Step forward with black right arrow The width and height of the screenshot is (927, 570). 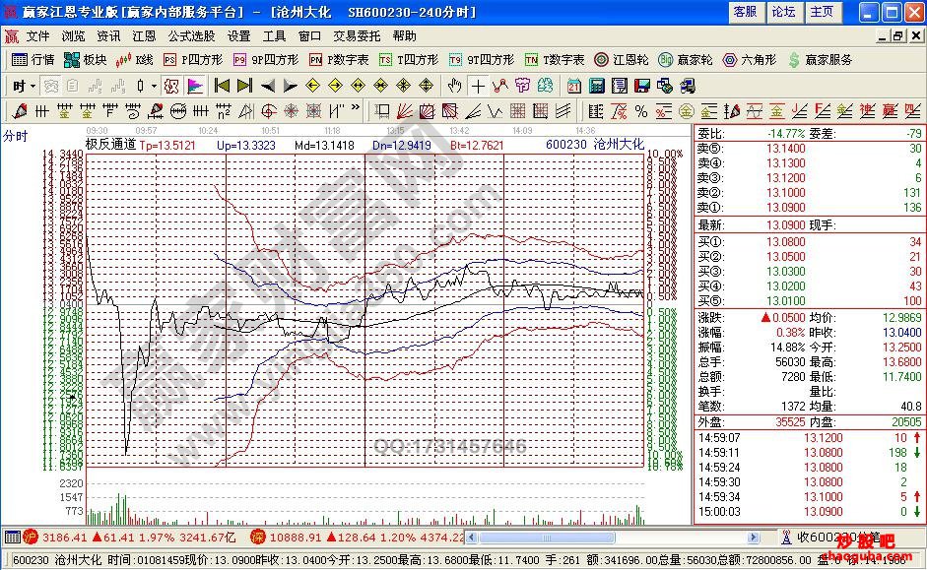291,87
